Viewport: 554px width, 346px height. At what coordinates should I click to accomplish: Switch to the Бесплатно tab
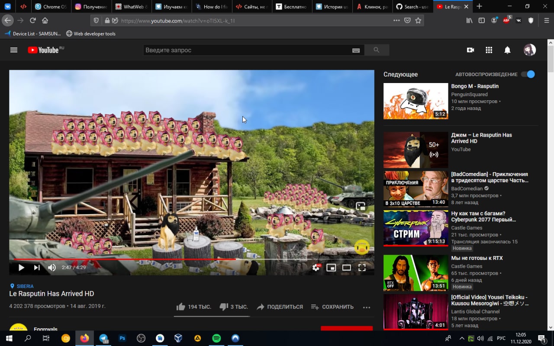291,6
